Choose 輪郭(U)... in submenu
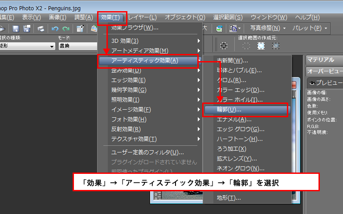Image resolution: width=343 pixels, height=214 pixels. [247, 110]
